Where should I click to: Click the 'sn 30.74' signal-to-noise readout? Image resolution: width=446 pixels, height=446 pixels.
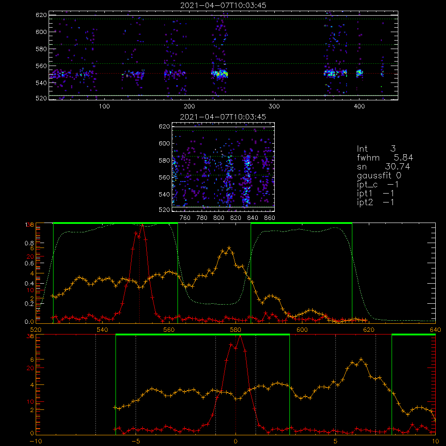[x=383, y=166]
